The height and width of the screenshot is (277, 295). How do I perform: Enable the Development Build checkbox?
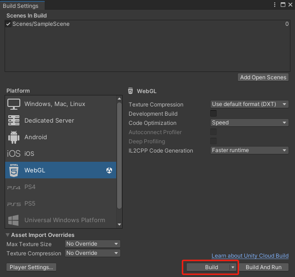tap(213, 114)
